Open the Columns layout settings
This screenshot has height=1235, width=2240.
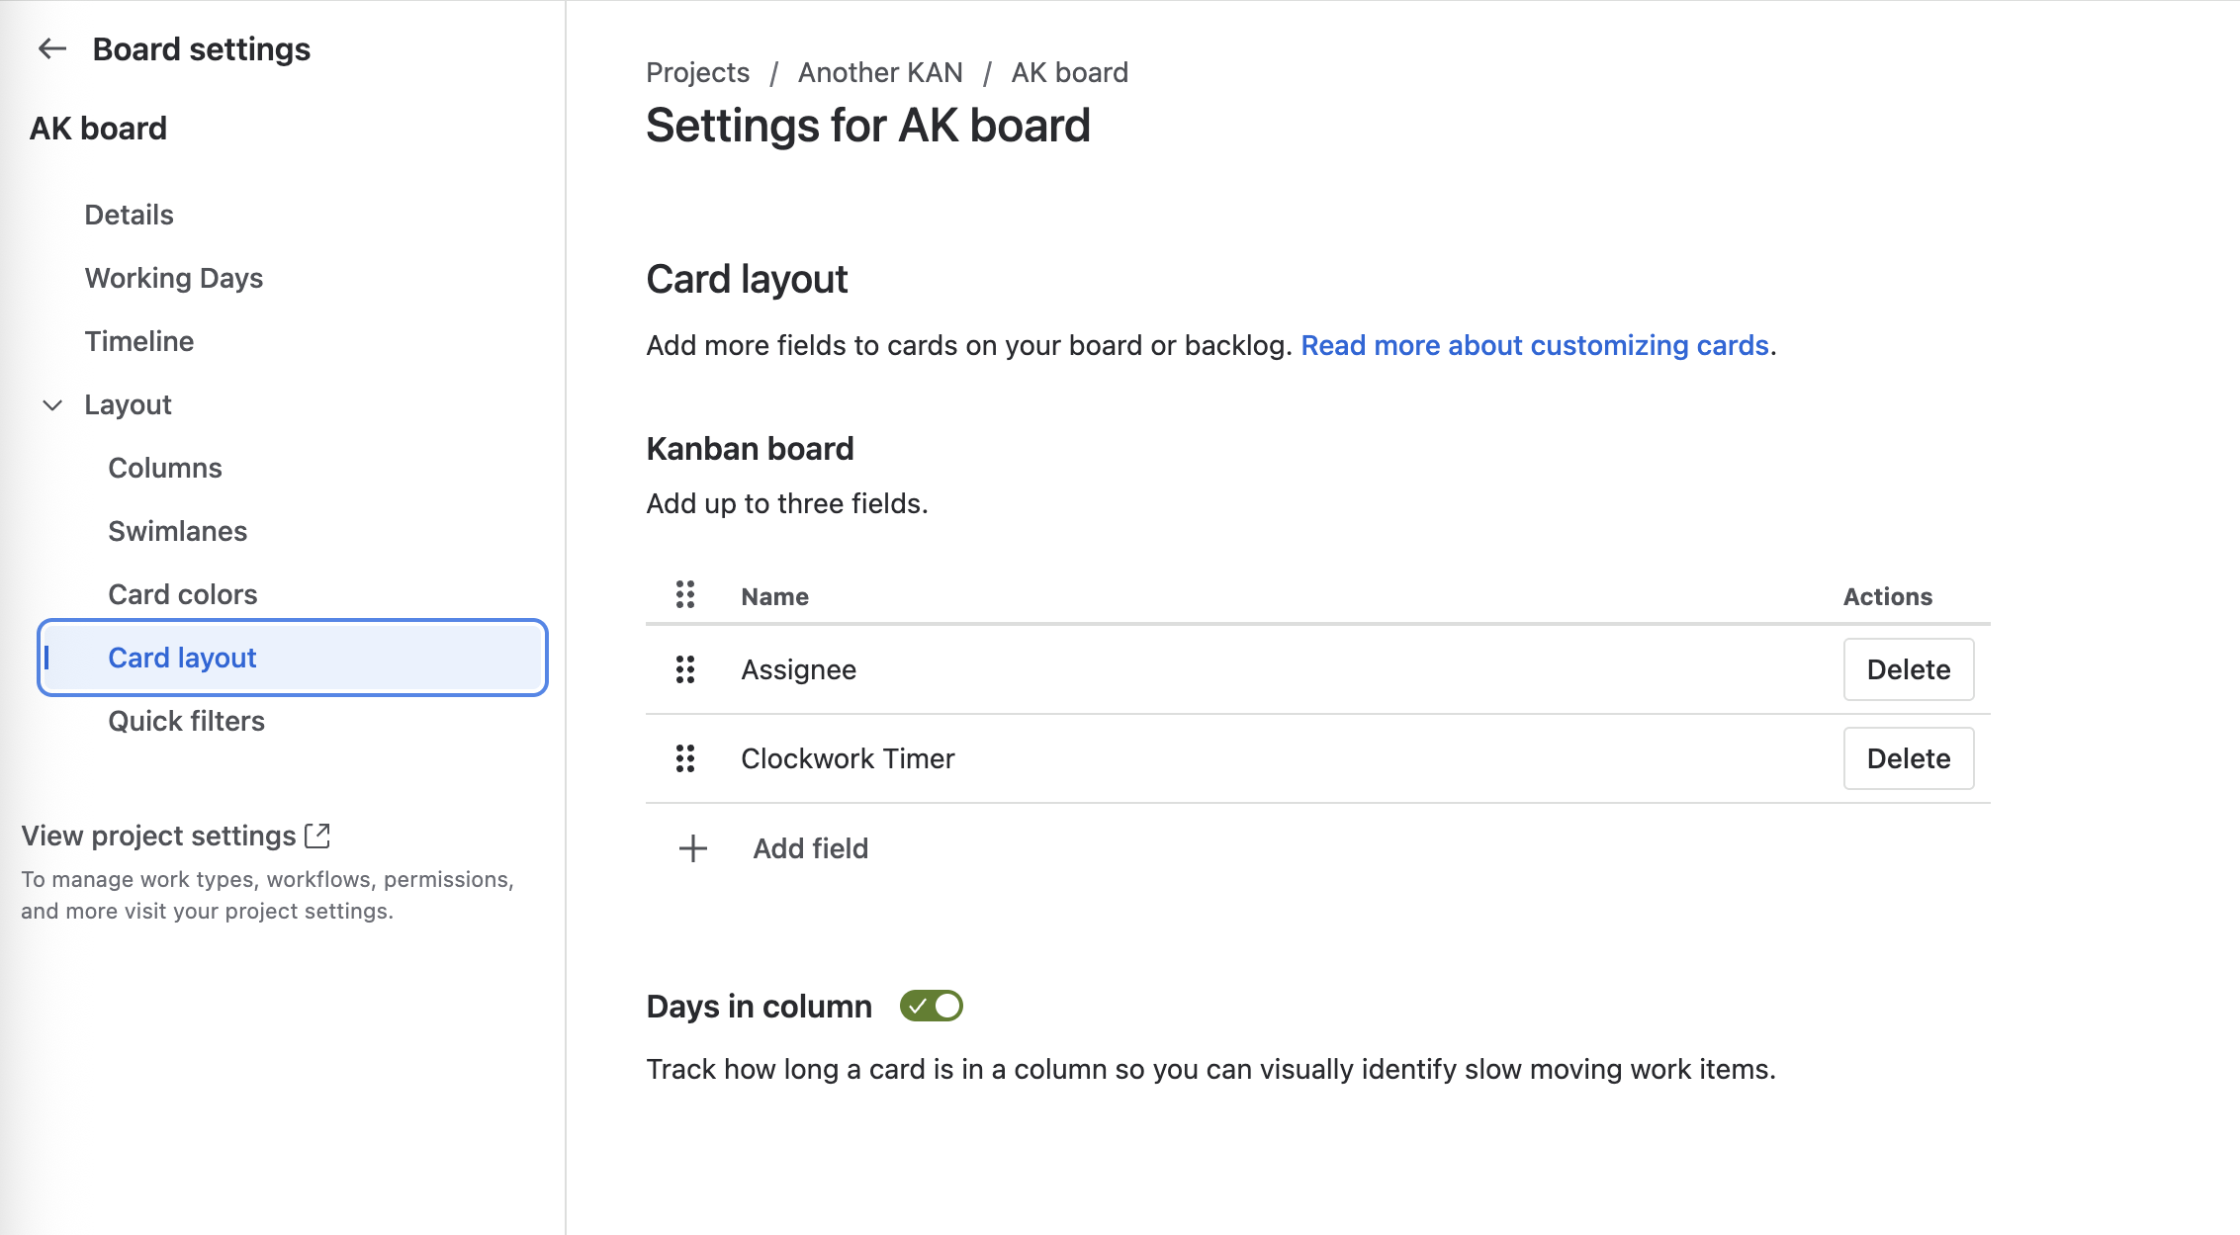[165, 468]
